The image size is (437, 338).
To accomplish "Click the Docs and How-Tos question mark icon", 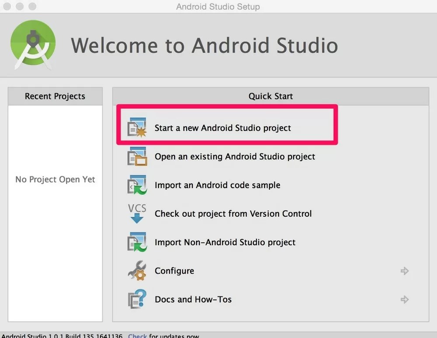I will click(137, 299).
